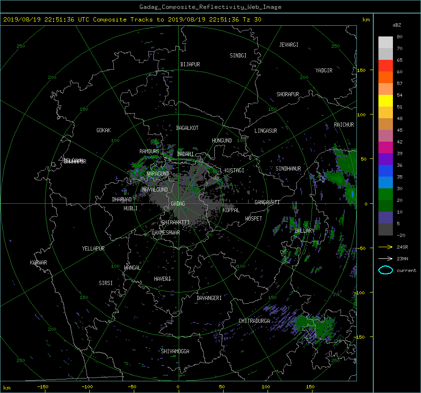The height and width of the screenshot is (393, 421).
Task: Click the GANGAVATI city label
Action: 267,202
